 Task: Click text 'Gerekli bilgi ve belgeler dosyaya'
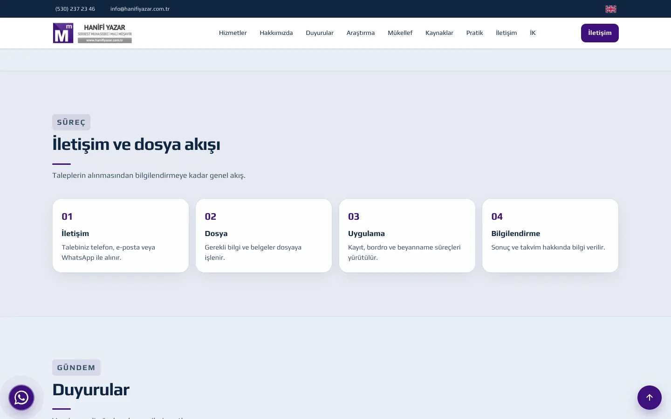253,247
